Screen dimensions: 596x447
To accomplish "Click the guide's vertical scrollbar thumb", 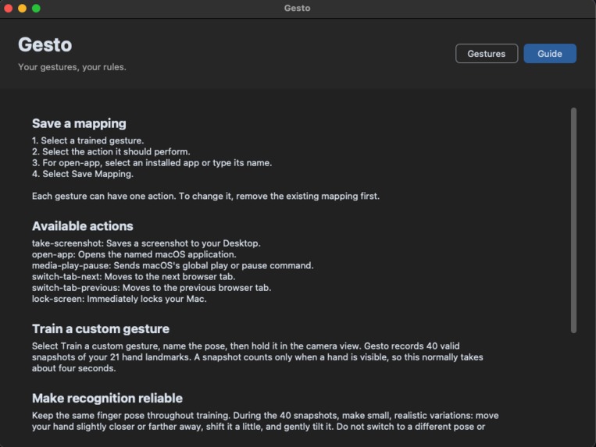I will point(573,220).
